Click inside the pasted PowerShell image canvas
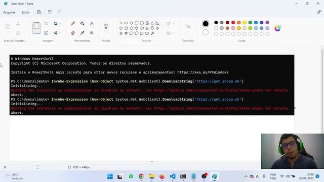The image size is (324, 182). click(152, 85)
